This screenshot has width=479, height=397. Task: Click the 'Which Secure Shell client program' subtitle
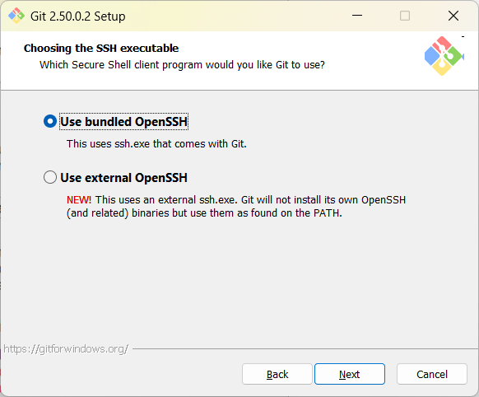(x=182, y=65)
